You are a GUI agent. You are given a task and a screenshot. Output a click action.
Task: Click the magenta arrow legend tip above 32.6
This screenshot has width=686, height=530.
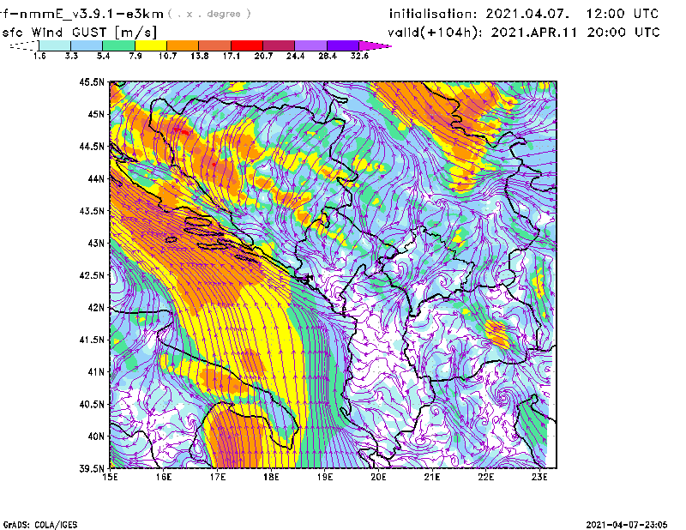pos(375,45)
